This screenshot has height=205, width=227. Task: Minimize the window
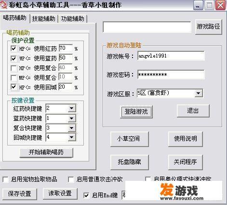198,5
